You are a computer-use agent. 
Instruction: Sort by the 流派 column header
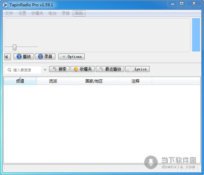tap(53, 81)
